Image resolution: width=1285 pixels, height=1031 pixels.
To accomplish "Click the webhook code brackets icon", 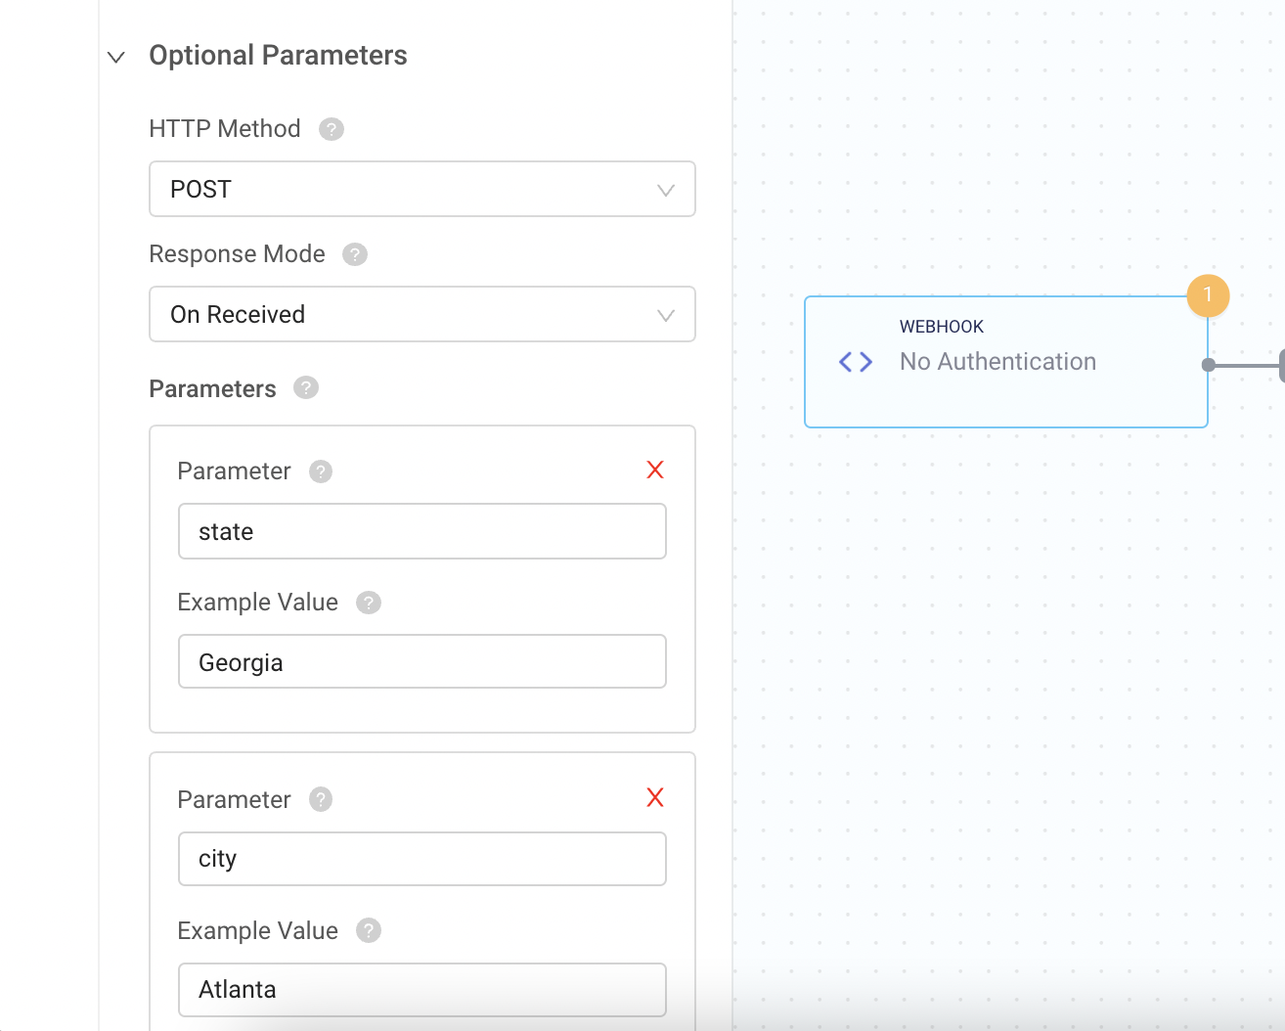I will coord(856,362).
